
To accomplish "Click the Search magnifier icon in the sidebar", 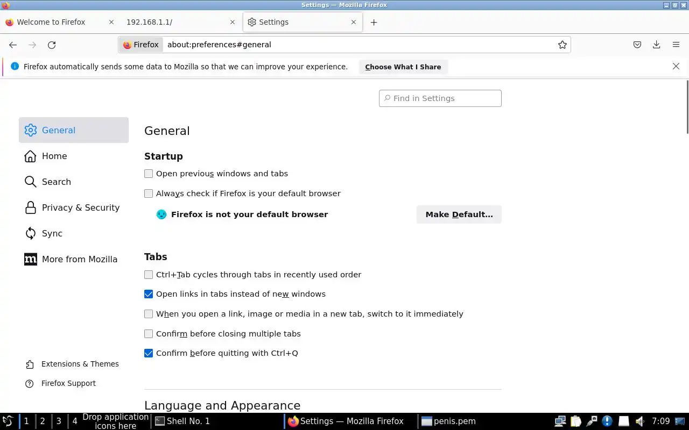I will pyautogui.click(x=31, y=182).
